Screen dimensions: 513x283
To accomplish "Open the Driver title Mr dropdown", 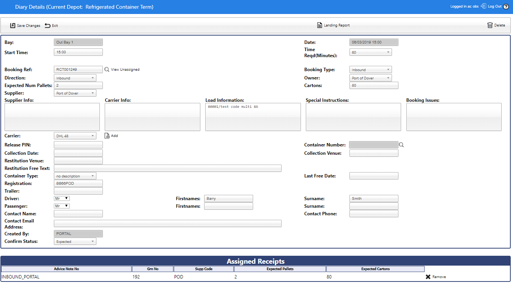I will (x=62, y=199).
